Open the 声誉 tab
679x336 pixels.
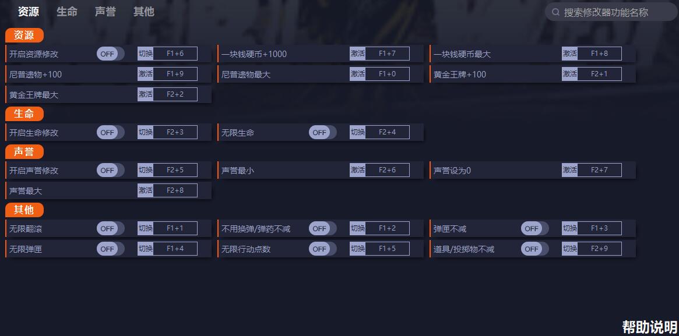point(105,12)
